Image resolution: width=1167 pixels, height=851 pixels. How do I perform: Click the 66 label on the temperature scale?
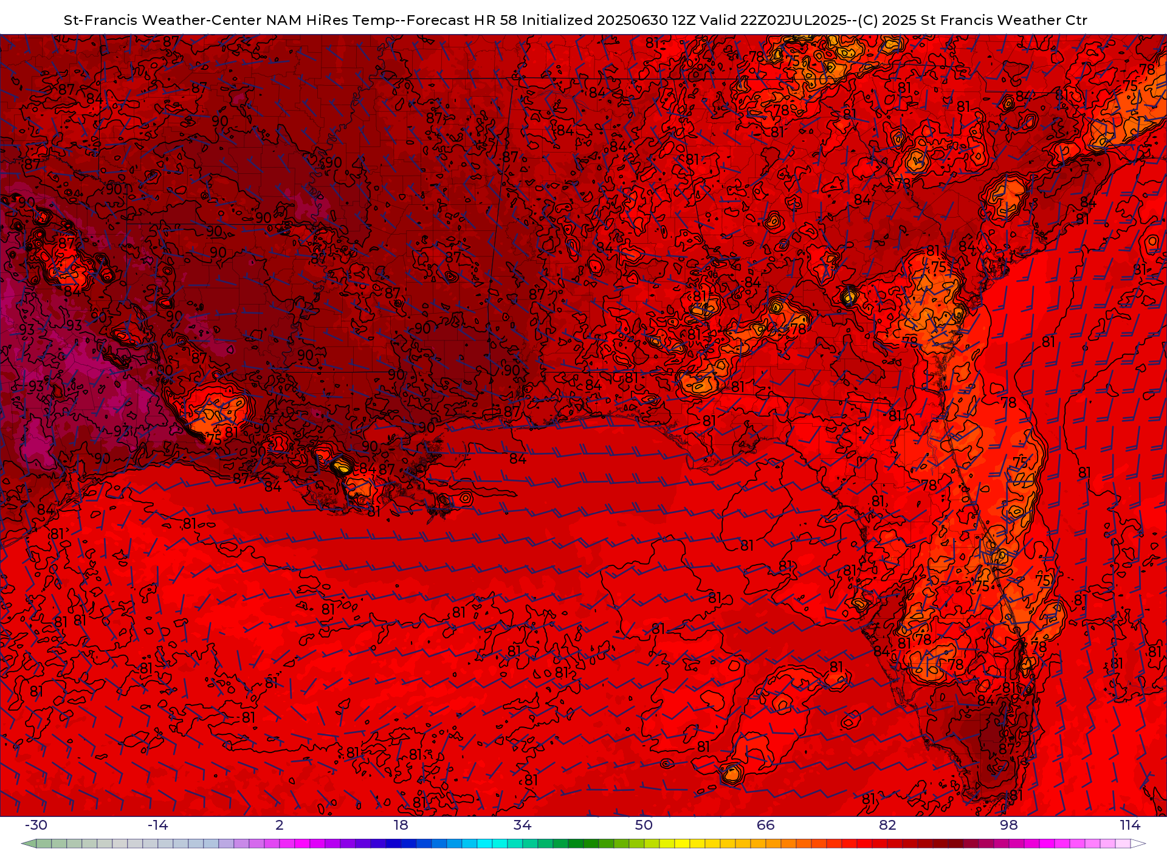tap(766, 825)
